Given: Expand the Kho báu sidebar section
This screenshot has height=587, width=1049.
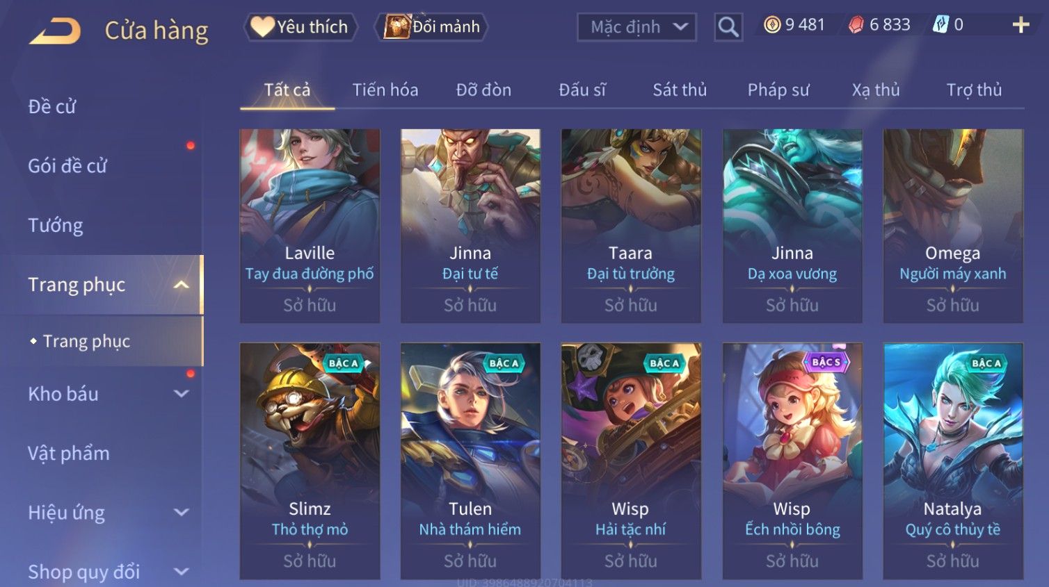Looking at the screenshot, I should point(181,394).
